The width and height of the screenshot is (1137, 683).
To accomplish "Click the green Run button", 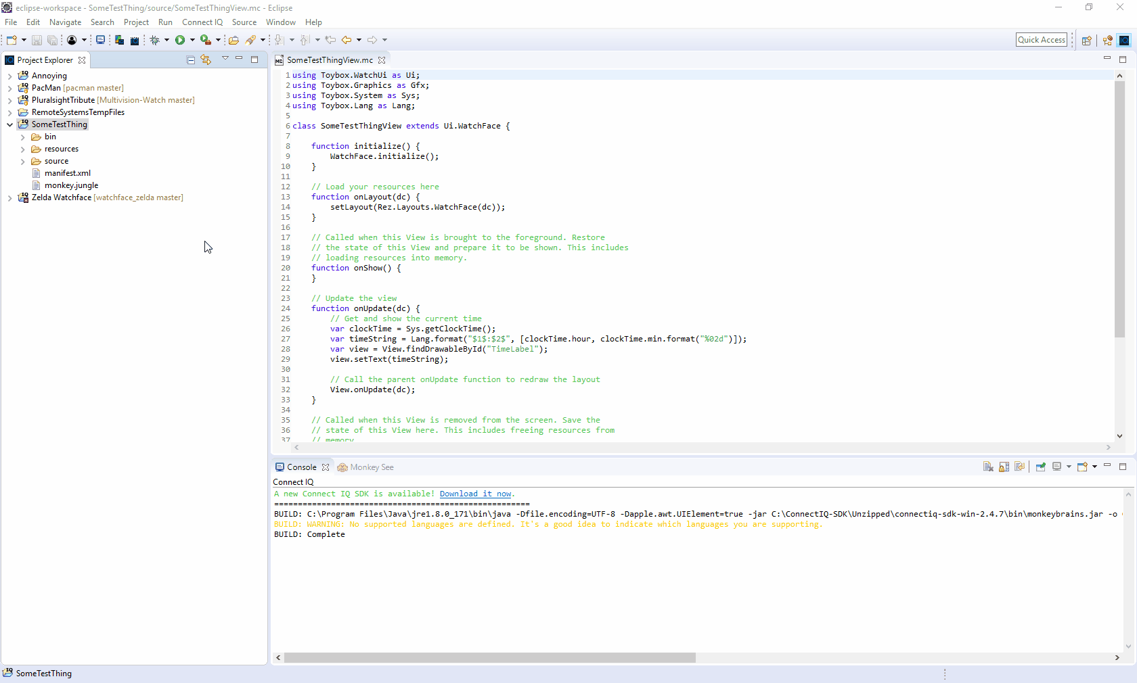I will (x=180, y=40).
